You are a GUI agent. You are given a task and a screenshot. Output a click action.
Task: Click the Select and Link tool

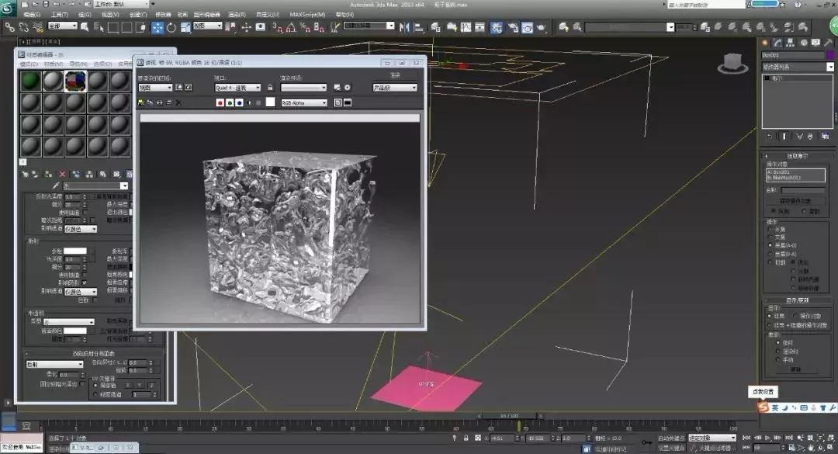click(x=9, y=26)
